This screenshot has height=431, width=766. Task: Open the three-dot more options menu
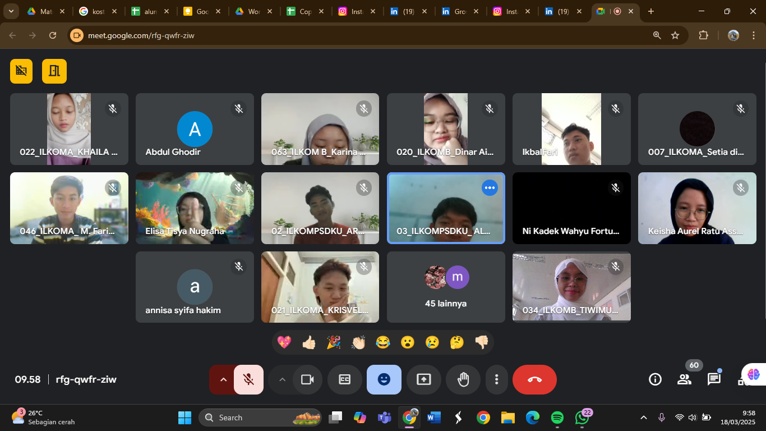(496, 380)
